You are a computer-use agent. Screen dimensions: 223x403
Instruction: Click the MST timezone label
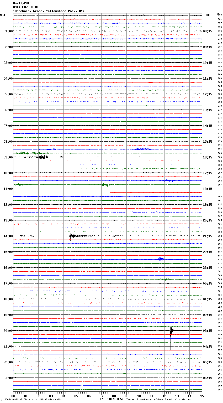coord(3,15)
